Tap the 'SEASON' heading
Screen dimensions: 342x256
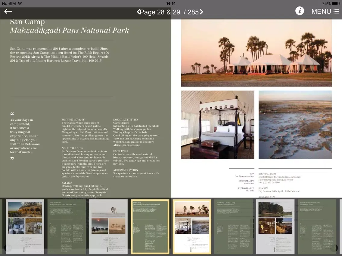263,188
